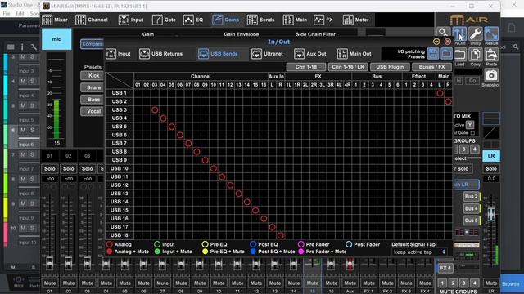
Task: Open Default Signal Tap dropdown
Action: point(419,252)
